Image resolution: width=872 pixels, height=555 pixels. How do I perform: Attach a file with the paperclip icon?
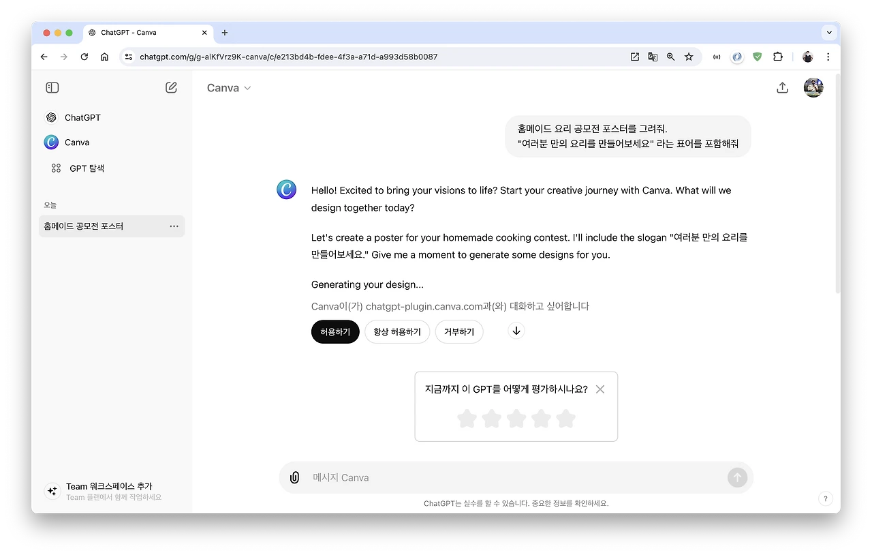[294, 477]
